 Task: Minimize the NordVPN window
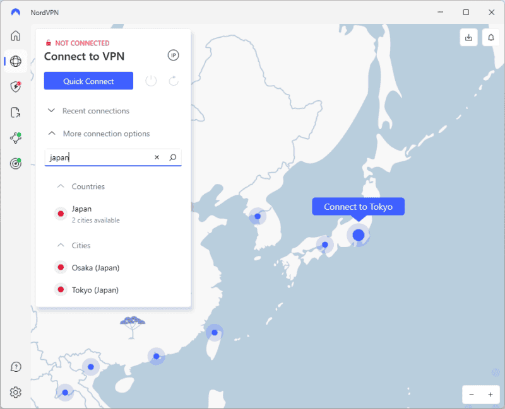coord(440,12)
